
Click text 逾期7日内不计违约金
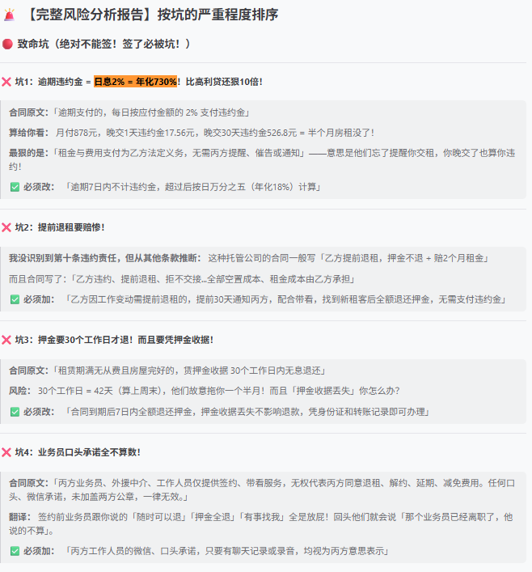(x=114, y=187)
